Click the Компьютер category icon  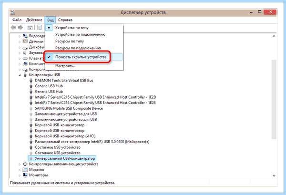(x=25, y=64)
